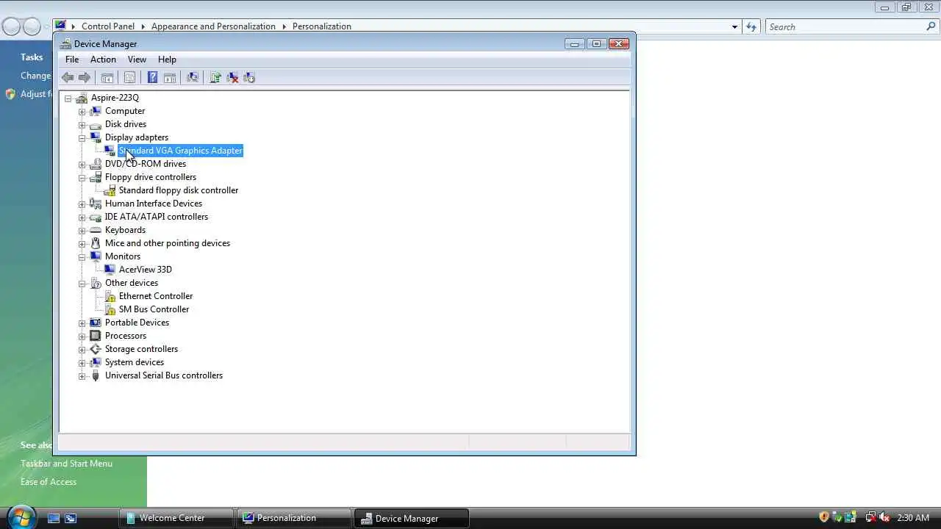Image resolution: width=941 pixels, height=529 pixels.
Task: Click the blue Help question-mark toolbar icon
Action: coord(152,77)
